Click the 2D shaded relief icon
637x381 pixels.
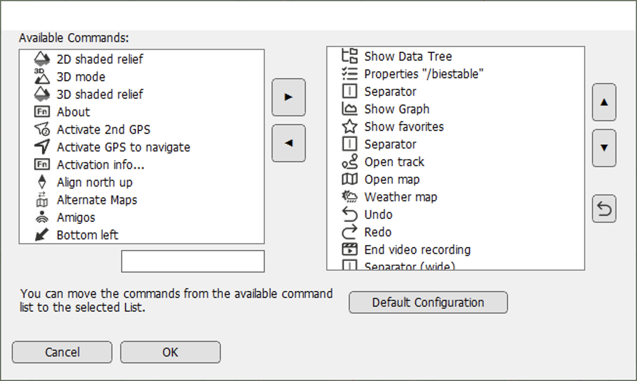(42, 59)
